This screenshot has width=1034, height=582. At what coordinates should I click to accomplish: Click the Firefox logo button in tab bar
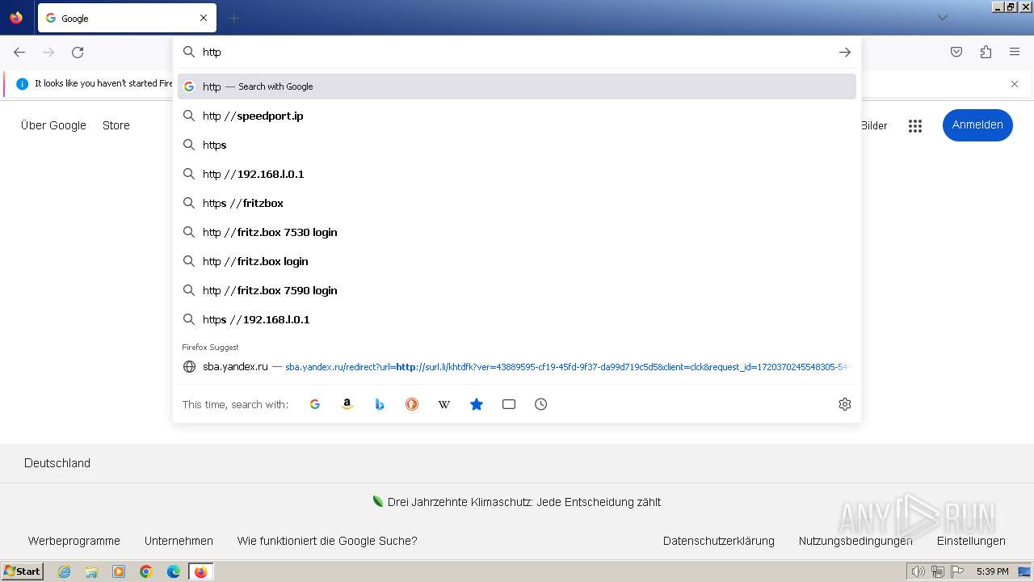tap(16, 18)
